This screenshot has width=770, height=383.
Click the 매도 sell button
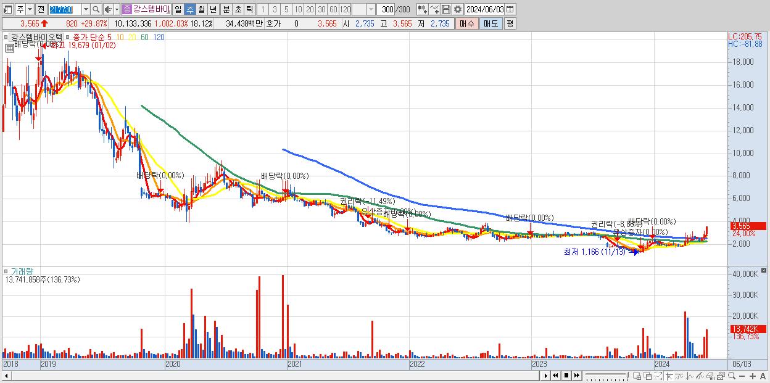tap(491, 23)
